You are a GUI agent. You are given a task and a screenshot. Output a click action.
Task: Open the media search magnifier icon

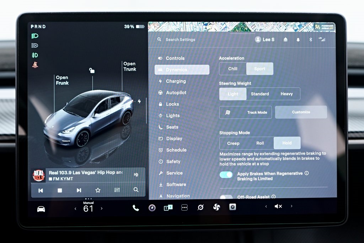point(136,190)
